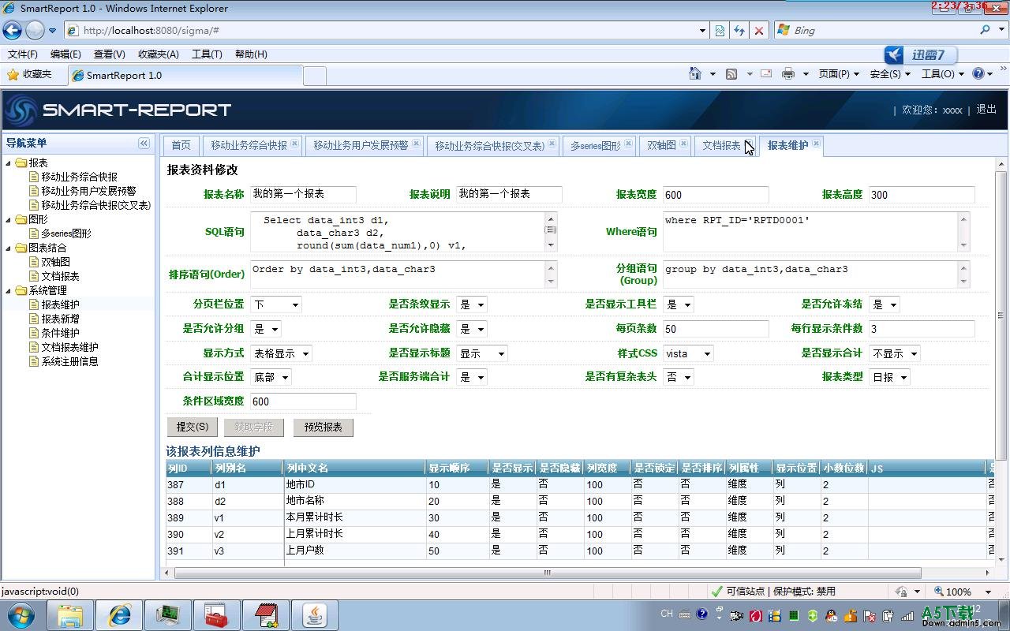Collapse the 导航菜单 panel with the arrow icon
1010x631 pixels.
(x=144, y=143)
